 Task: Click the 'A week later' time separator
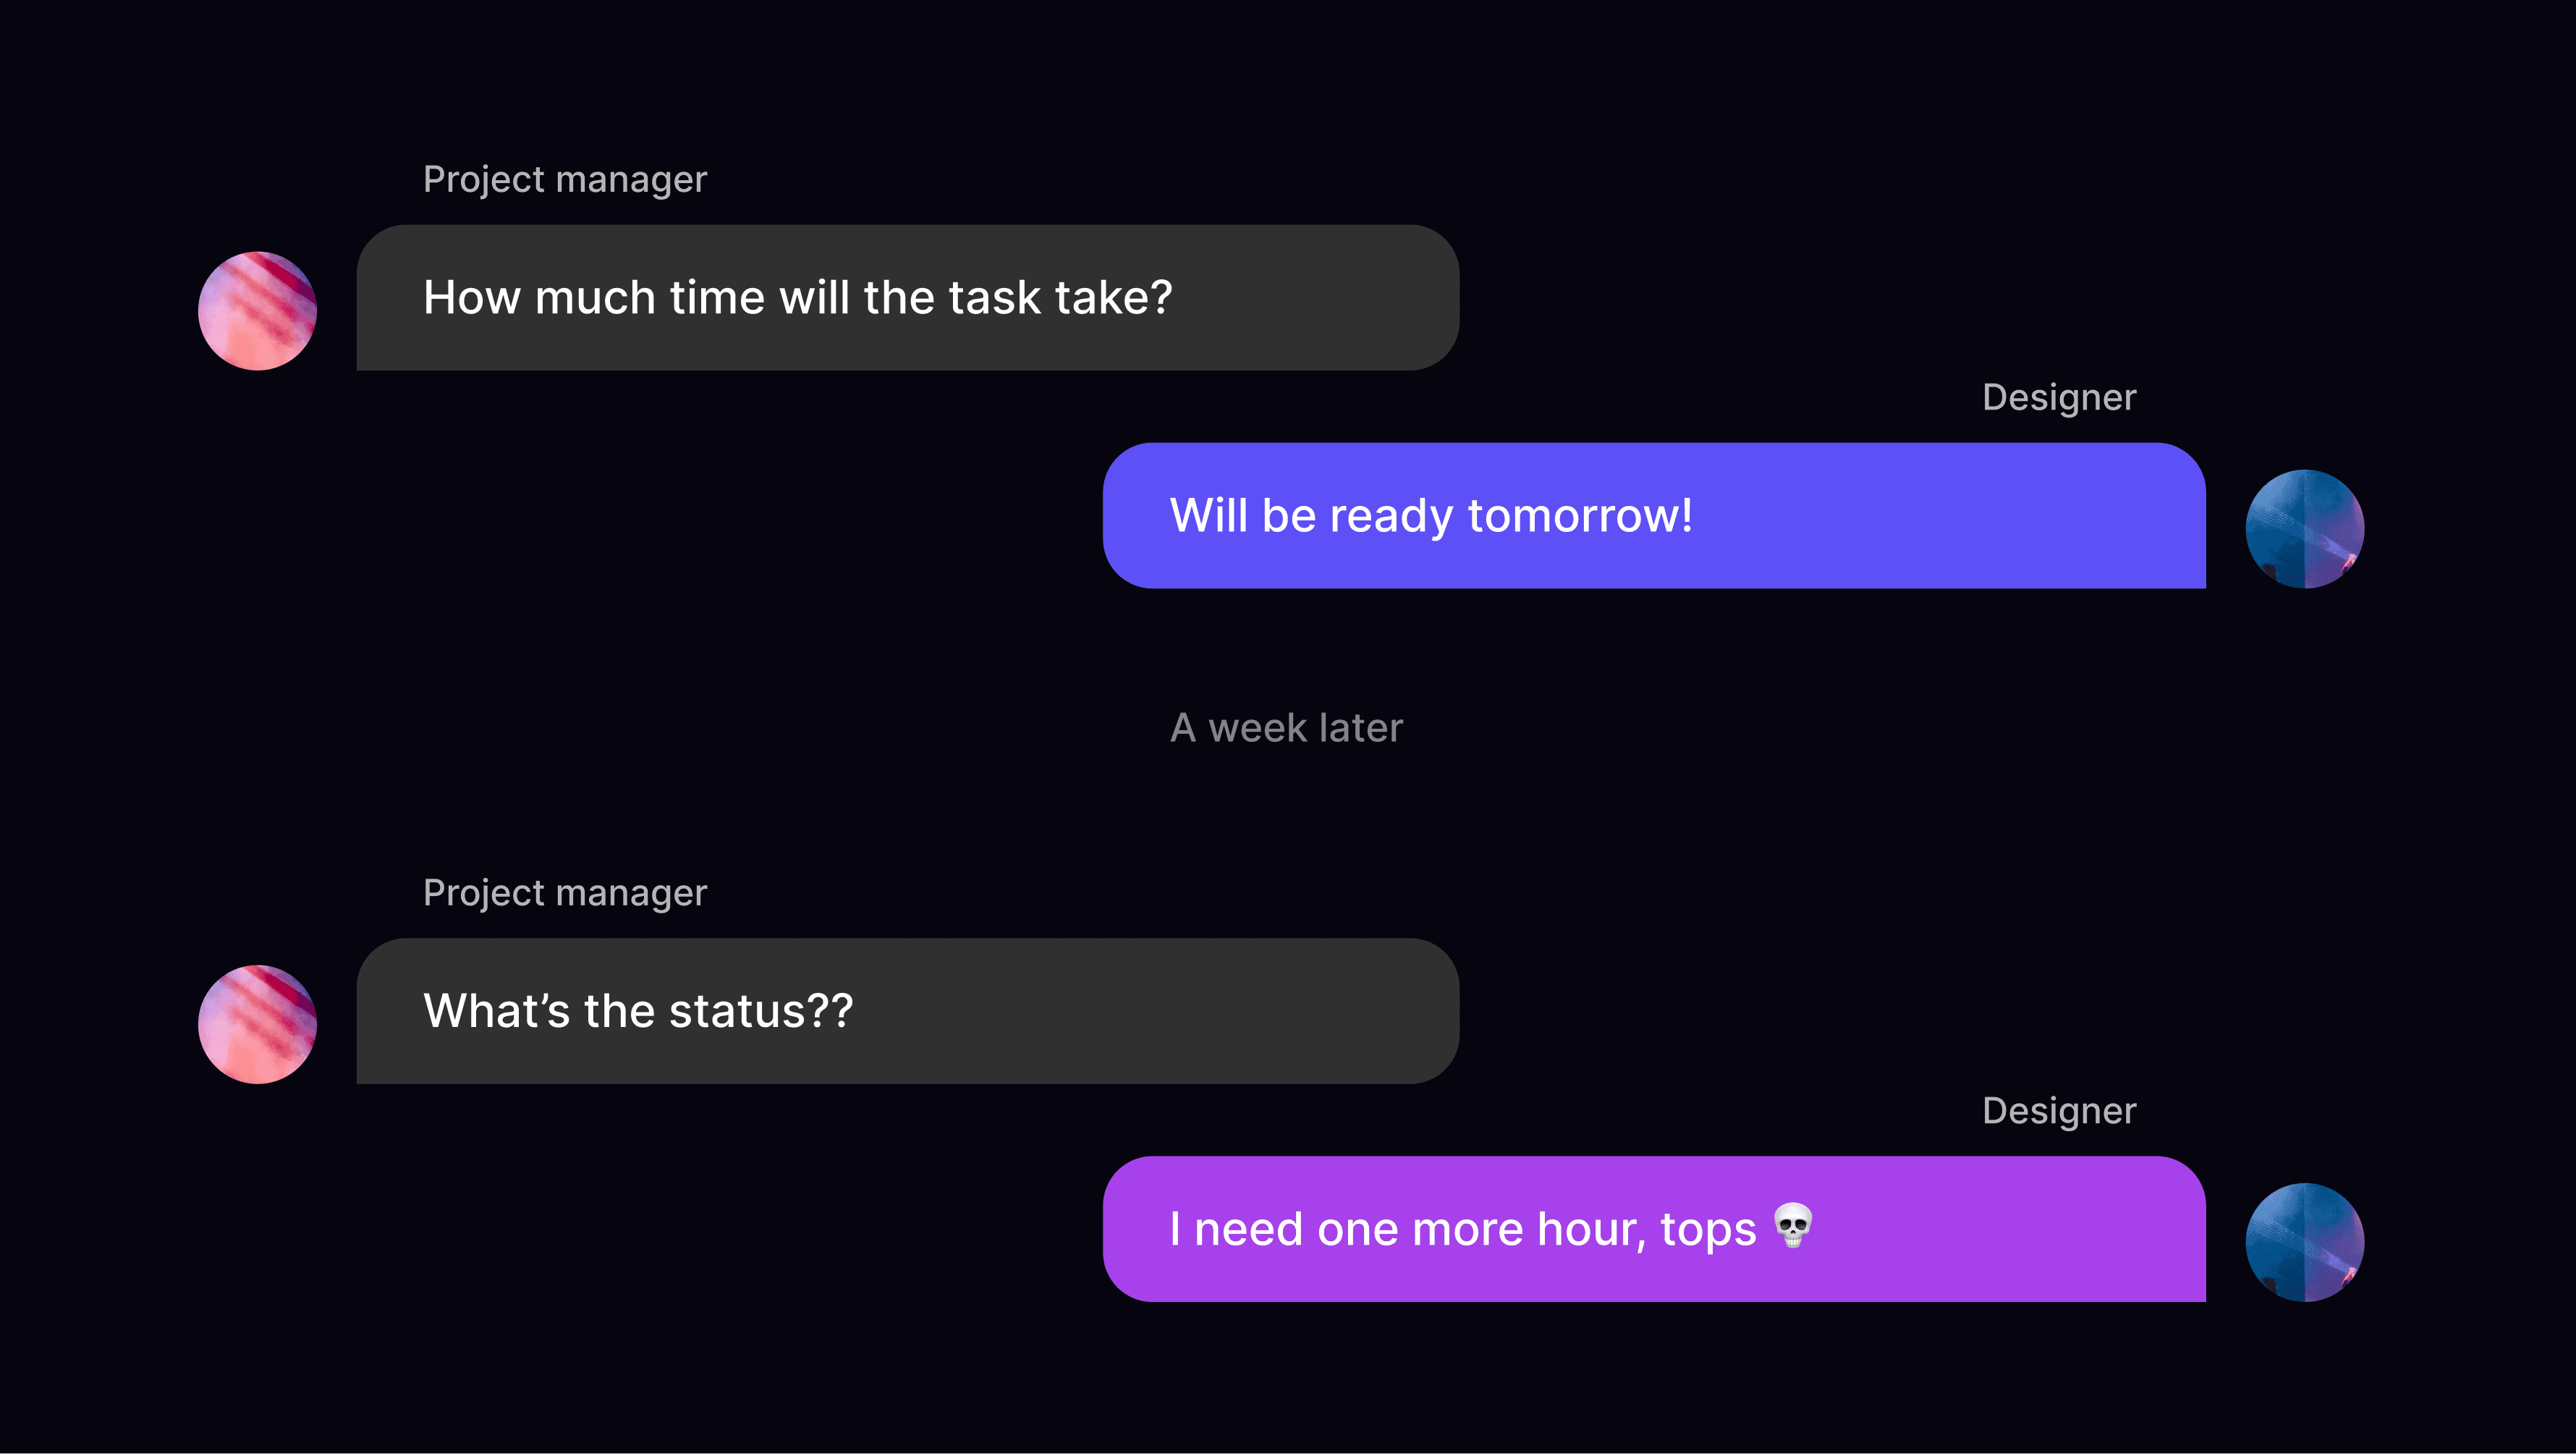pos(1286,728)
